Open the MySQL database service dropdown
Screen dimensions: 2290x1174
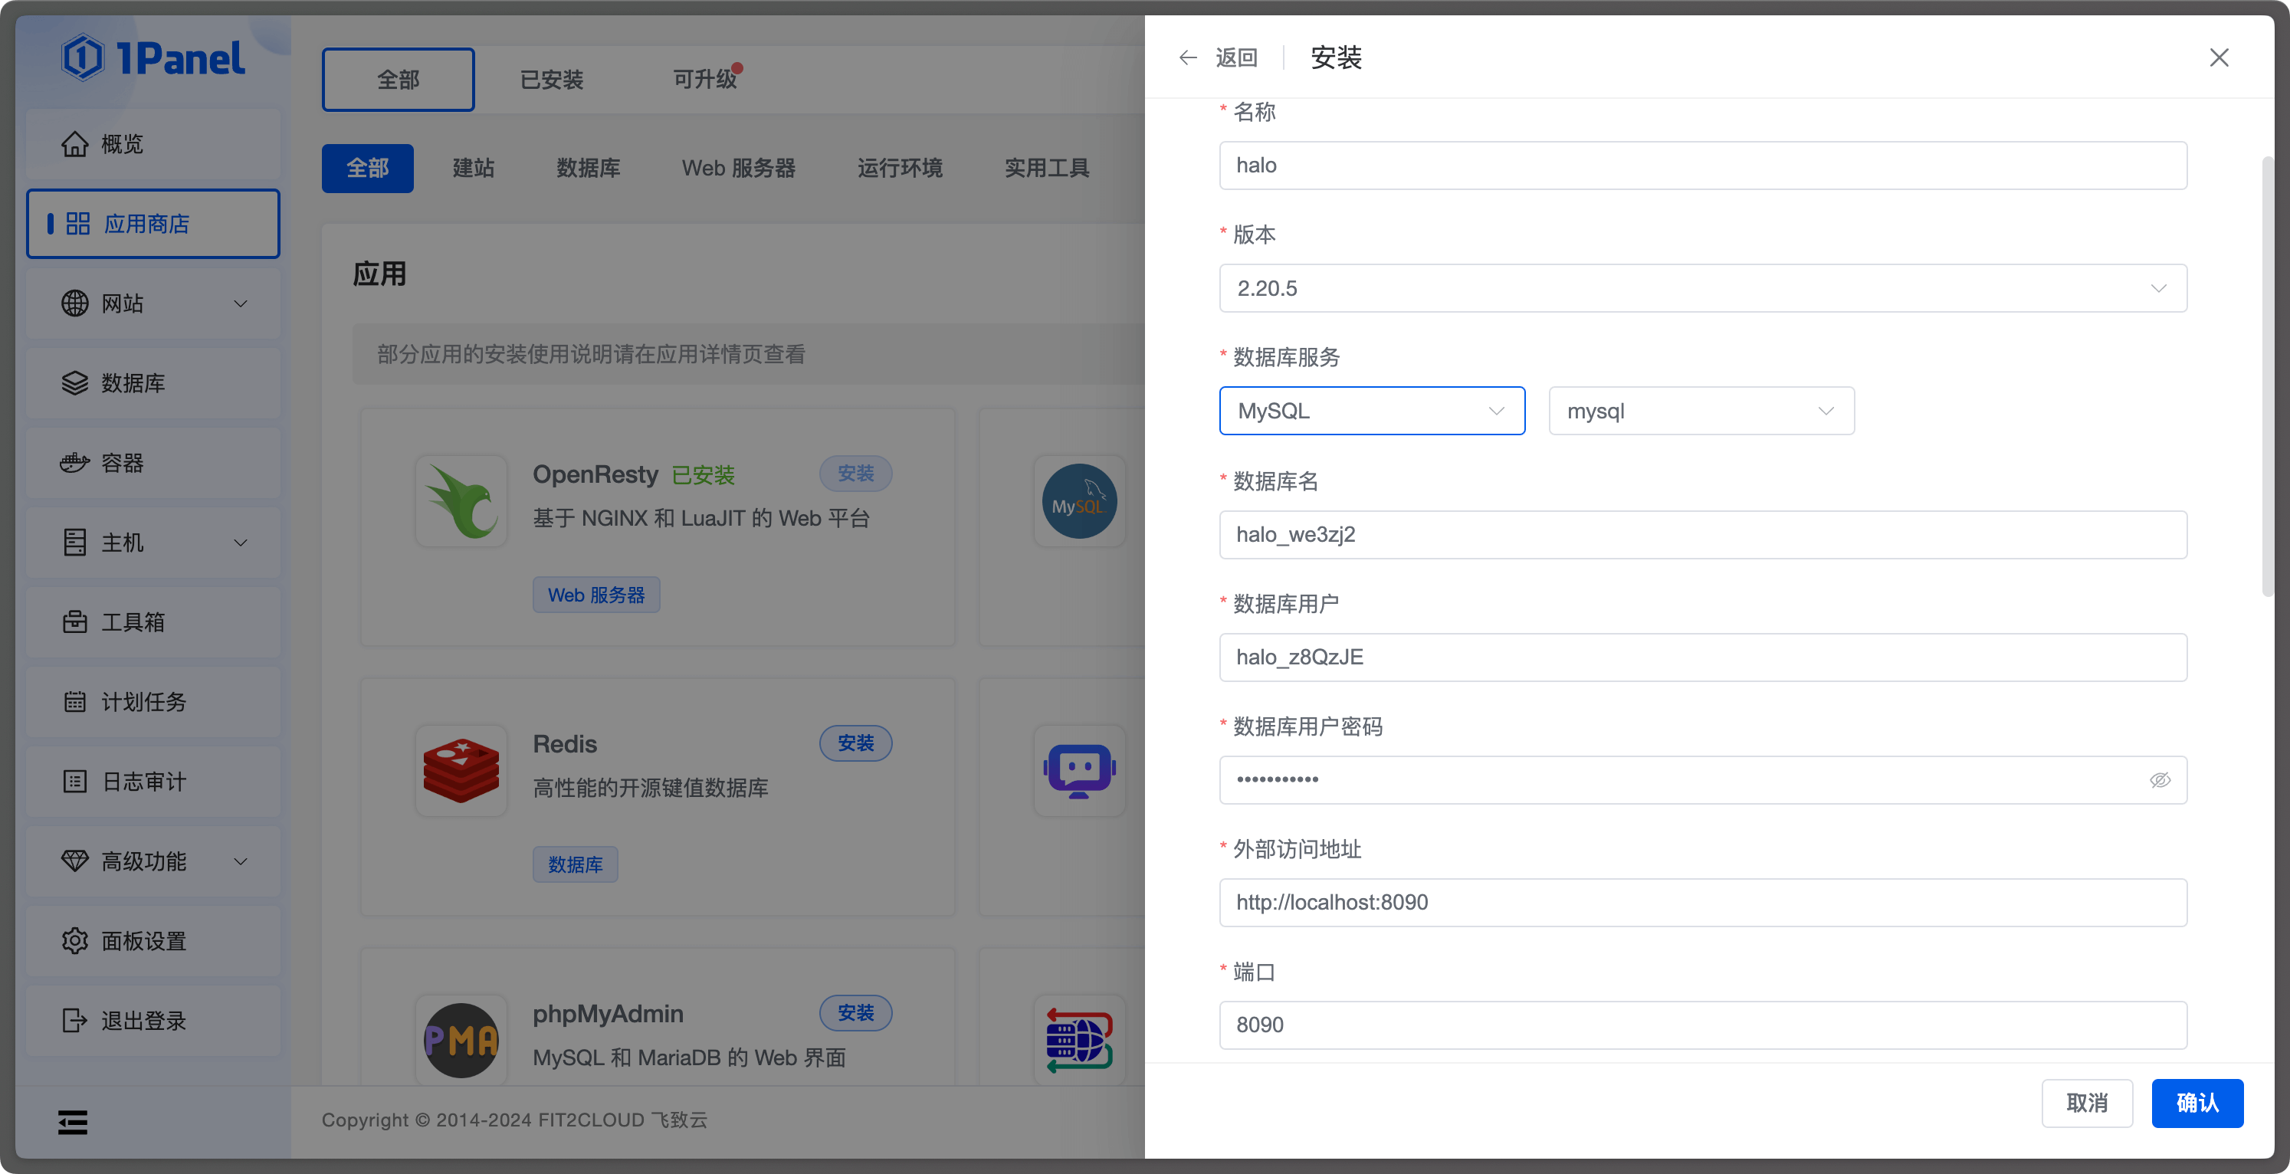coord(1372,410)
